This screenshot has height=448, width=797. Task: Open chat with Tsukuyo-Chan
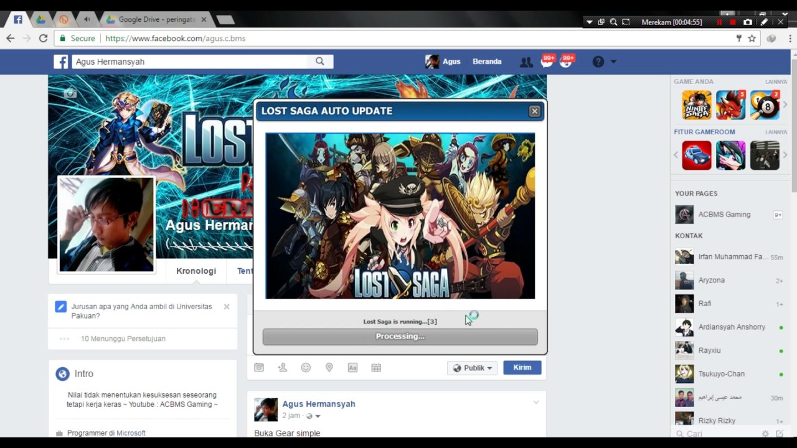[x=729, y=374]
